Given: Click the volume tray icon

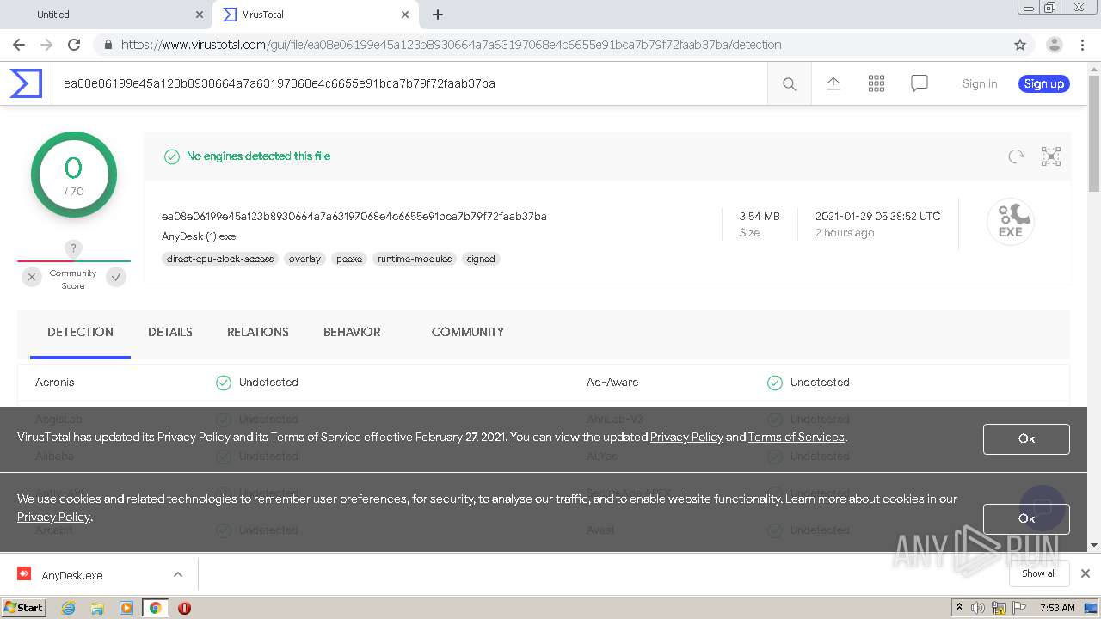Looking at the screenshot, I should [x=978, y=608].
